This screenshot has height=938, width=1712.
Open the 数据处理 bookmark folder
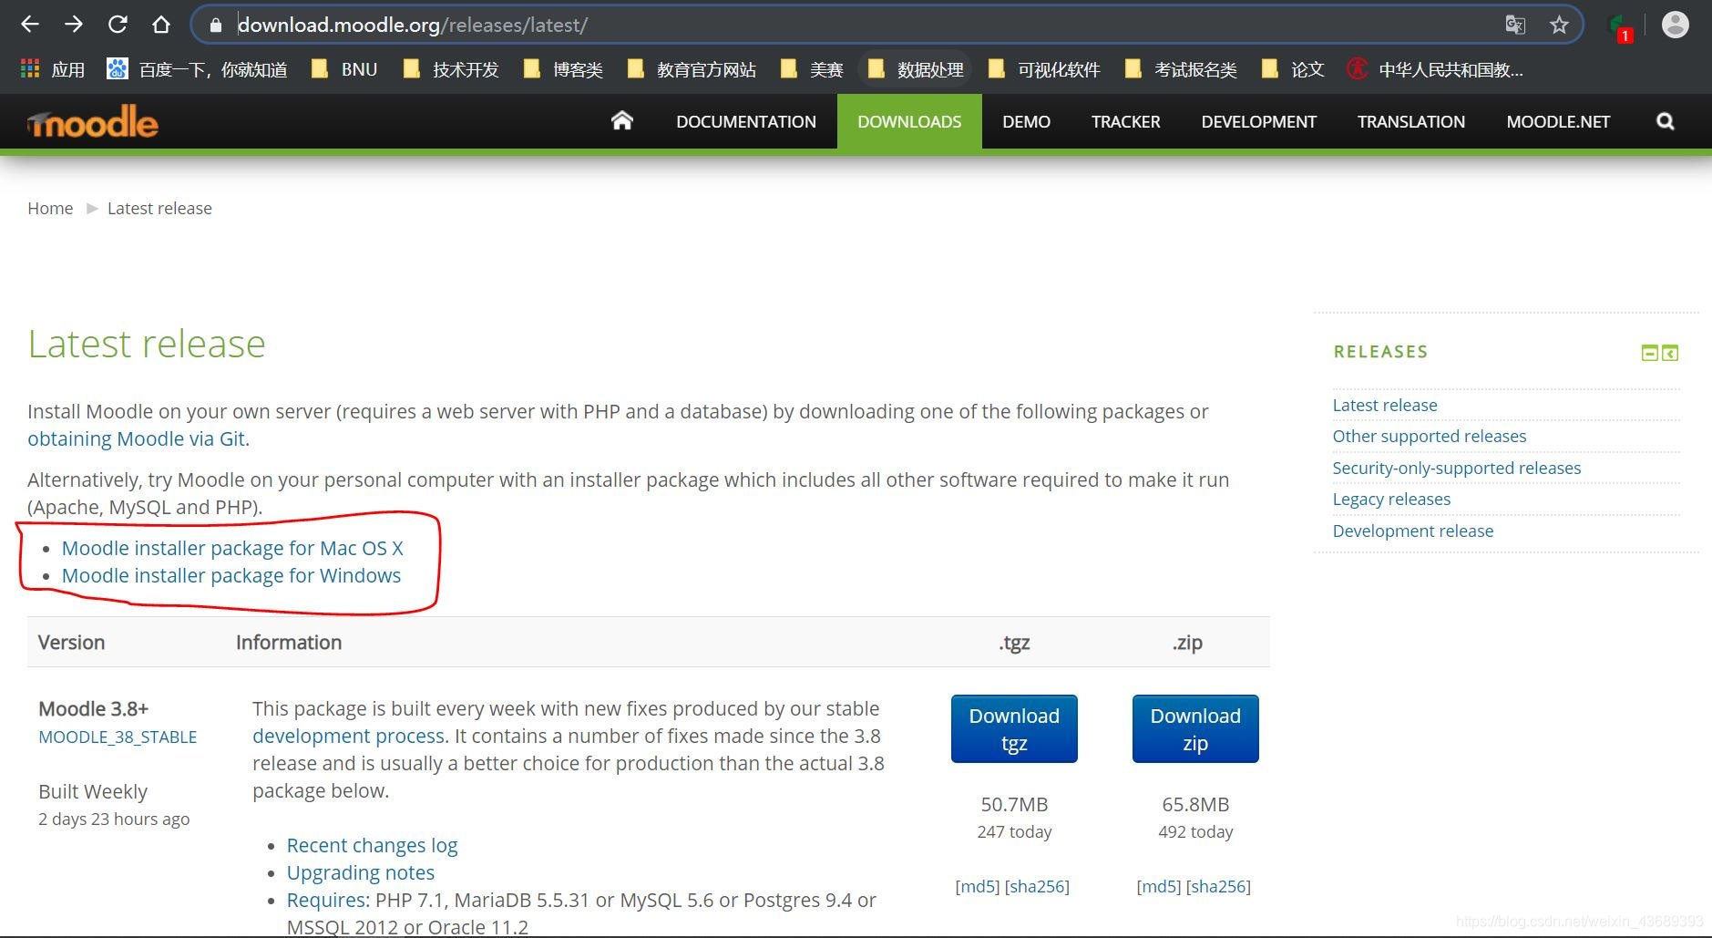point(916,69)
